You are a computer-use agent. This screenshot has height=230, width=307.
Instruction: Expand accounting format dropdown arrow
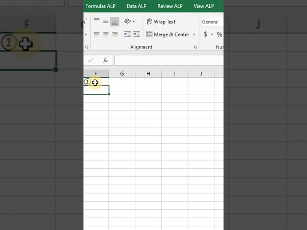click(x=212, y=34)
